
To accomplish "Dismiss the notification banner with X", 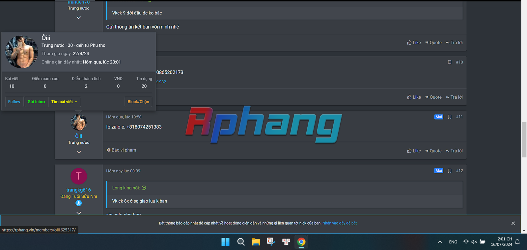I will tap(513, 223).
